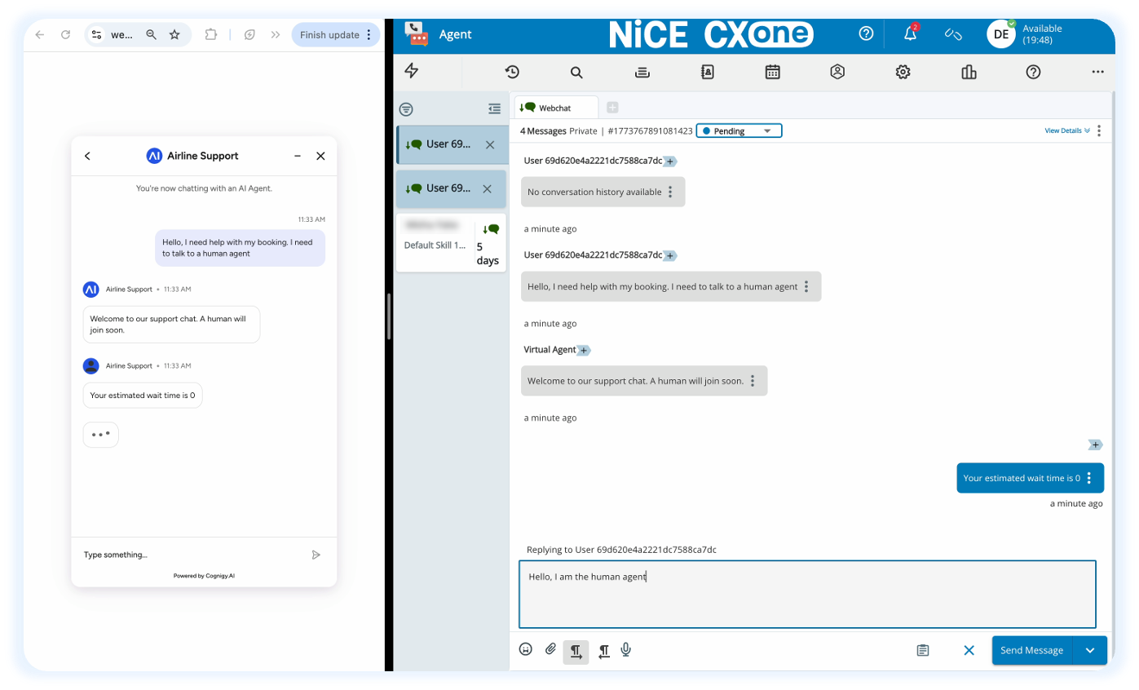Expand the Send Message options arrow
This screenshot has height=690, width=1139.
[1089, 650]
